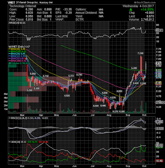165x168 pixels.
Task: Click the green 6.22 tag on price axis
Action: click(x=159, y=70)
